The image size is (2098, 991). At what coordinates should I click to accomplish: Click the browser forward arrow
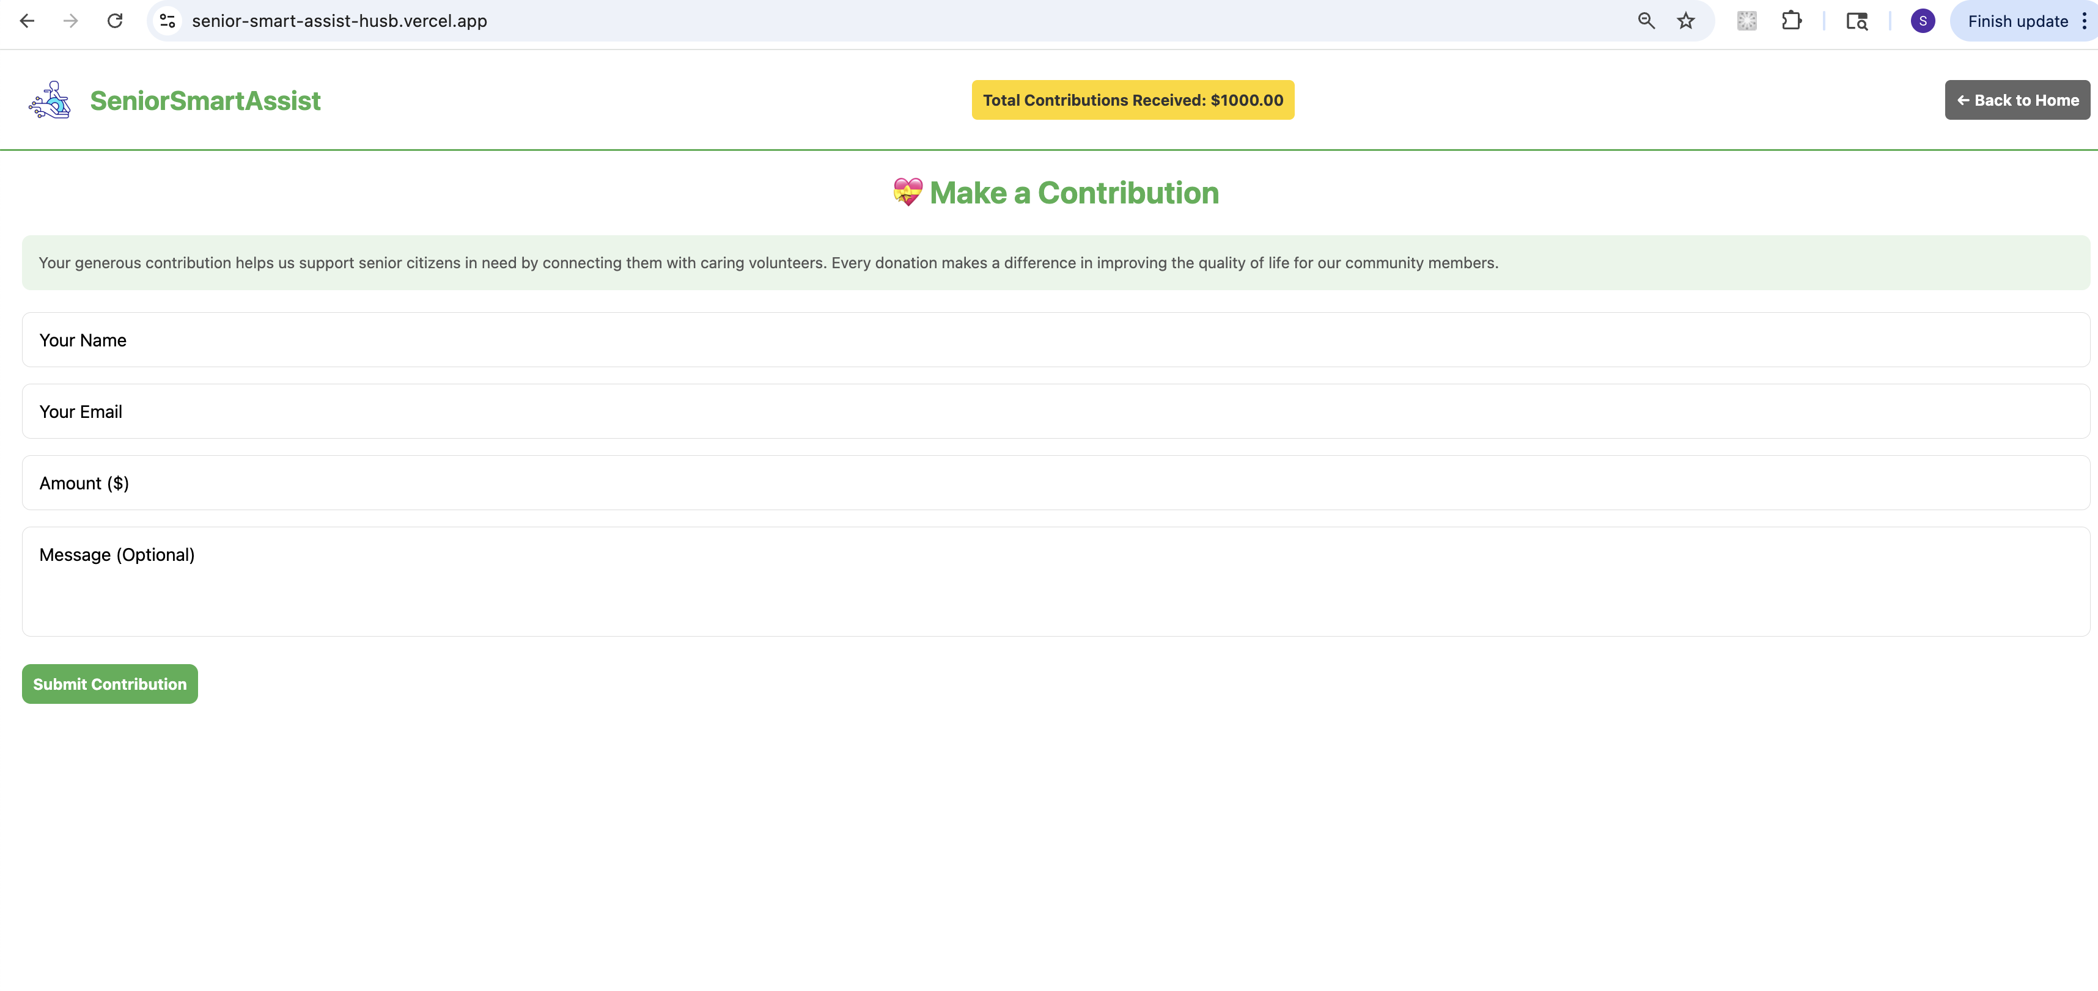(x=71, y=21)
